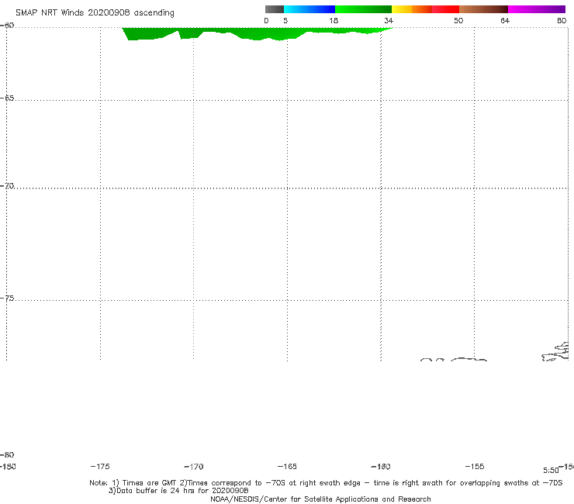Click the '-80' latitude axis label
The height and width of the screenshot is (504, 574).
pyautogui.click(x=7, y=455)
